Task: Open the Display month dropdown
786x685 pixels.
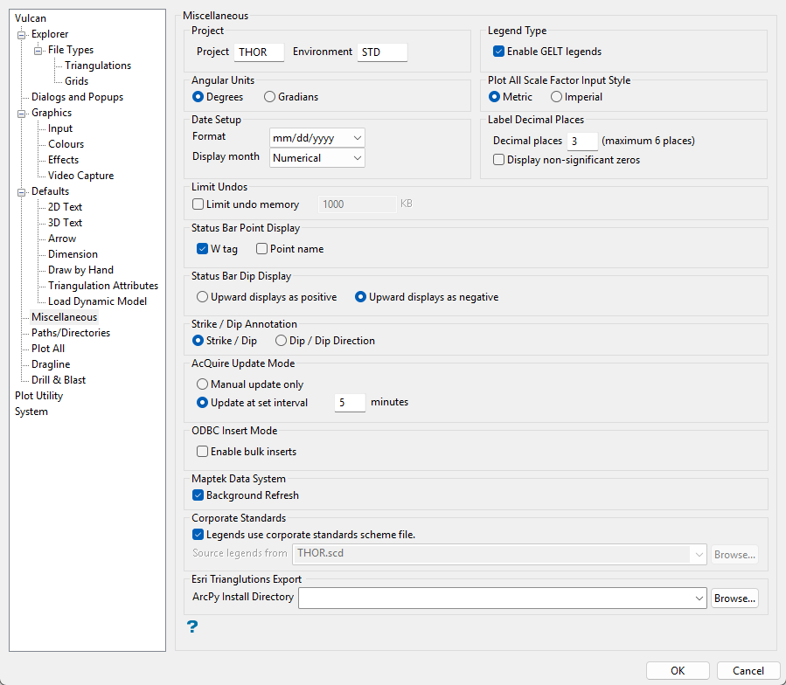Action: pos(317,158)
